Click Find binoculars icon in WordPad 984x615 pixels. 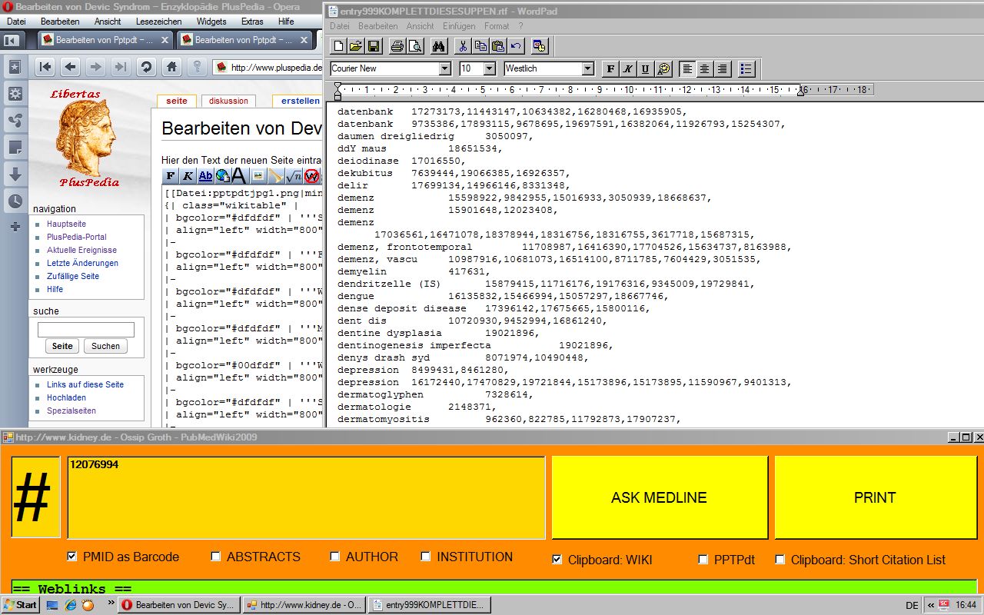pos(438,46)
